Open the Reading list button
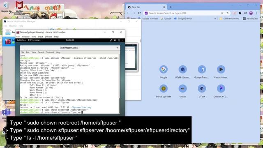Viewport: 263px width, 148px height. pos(250,18)
